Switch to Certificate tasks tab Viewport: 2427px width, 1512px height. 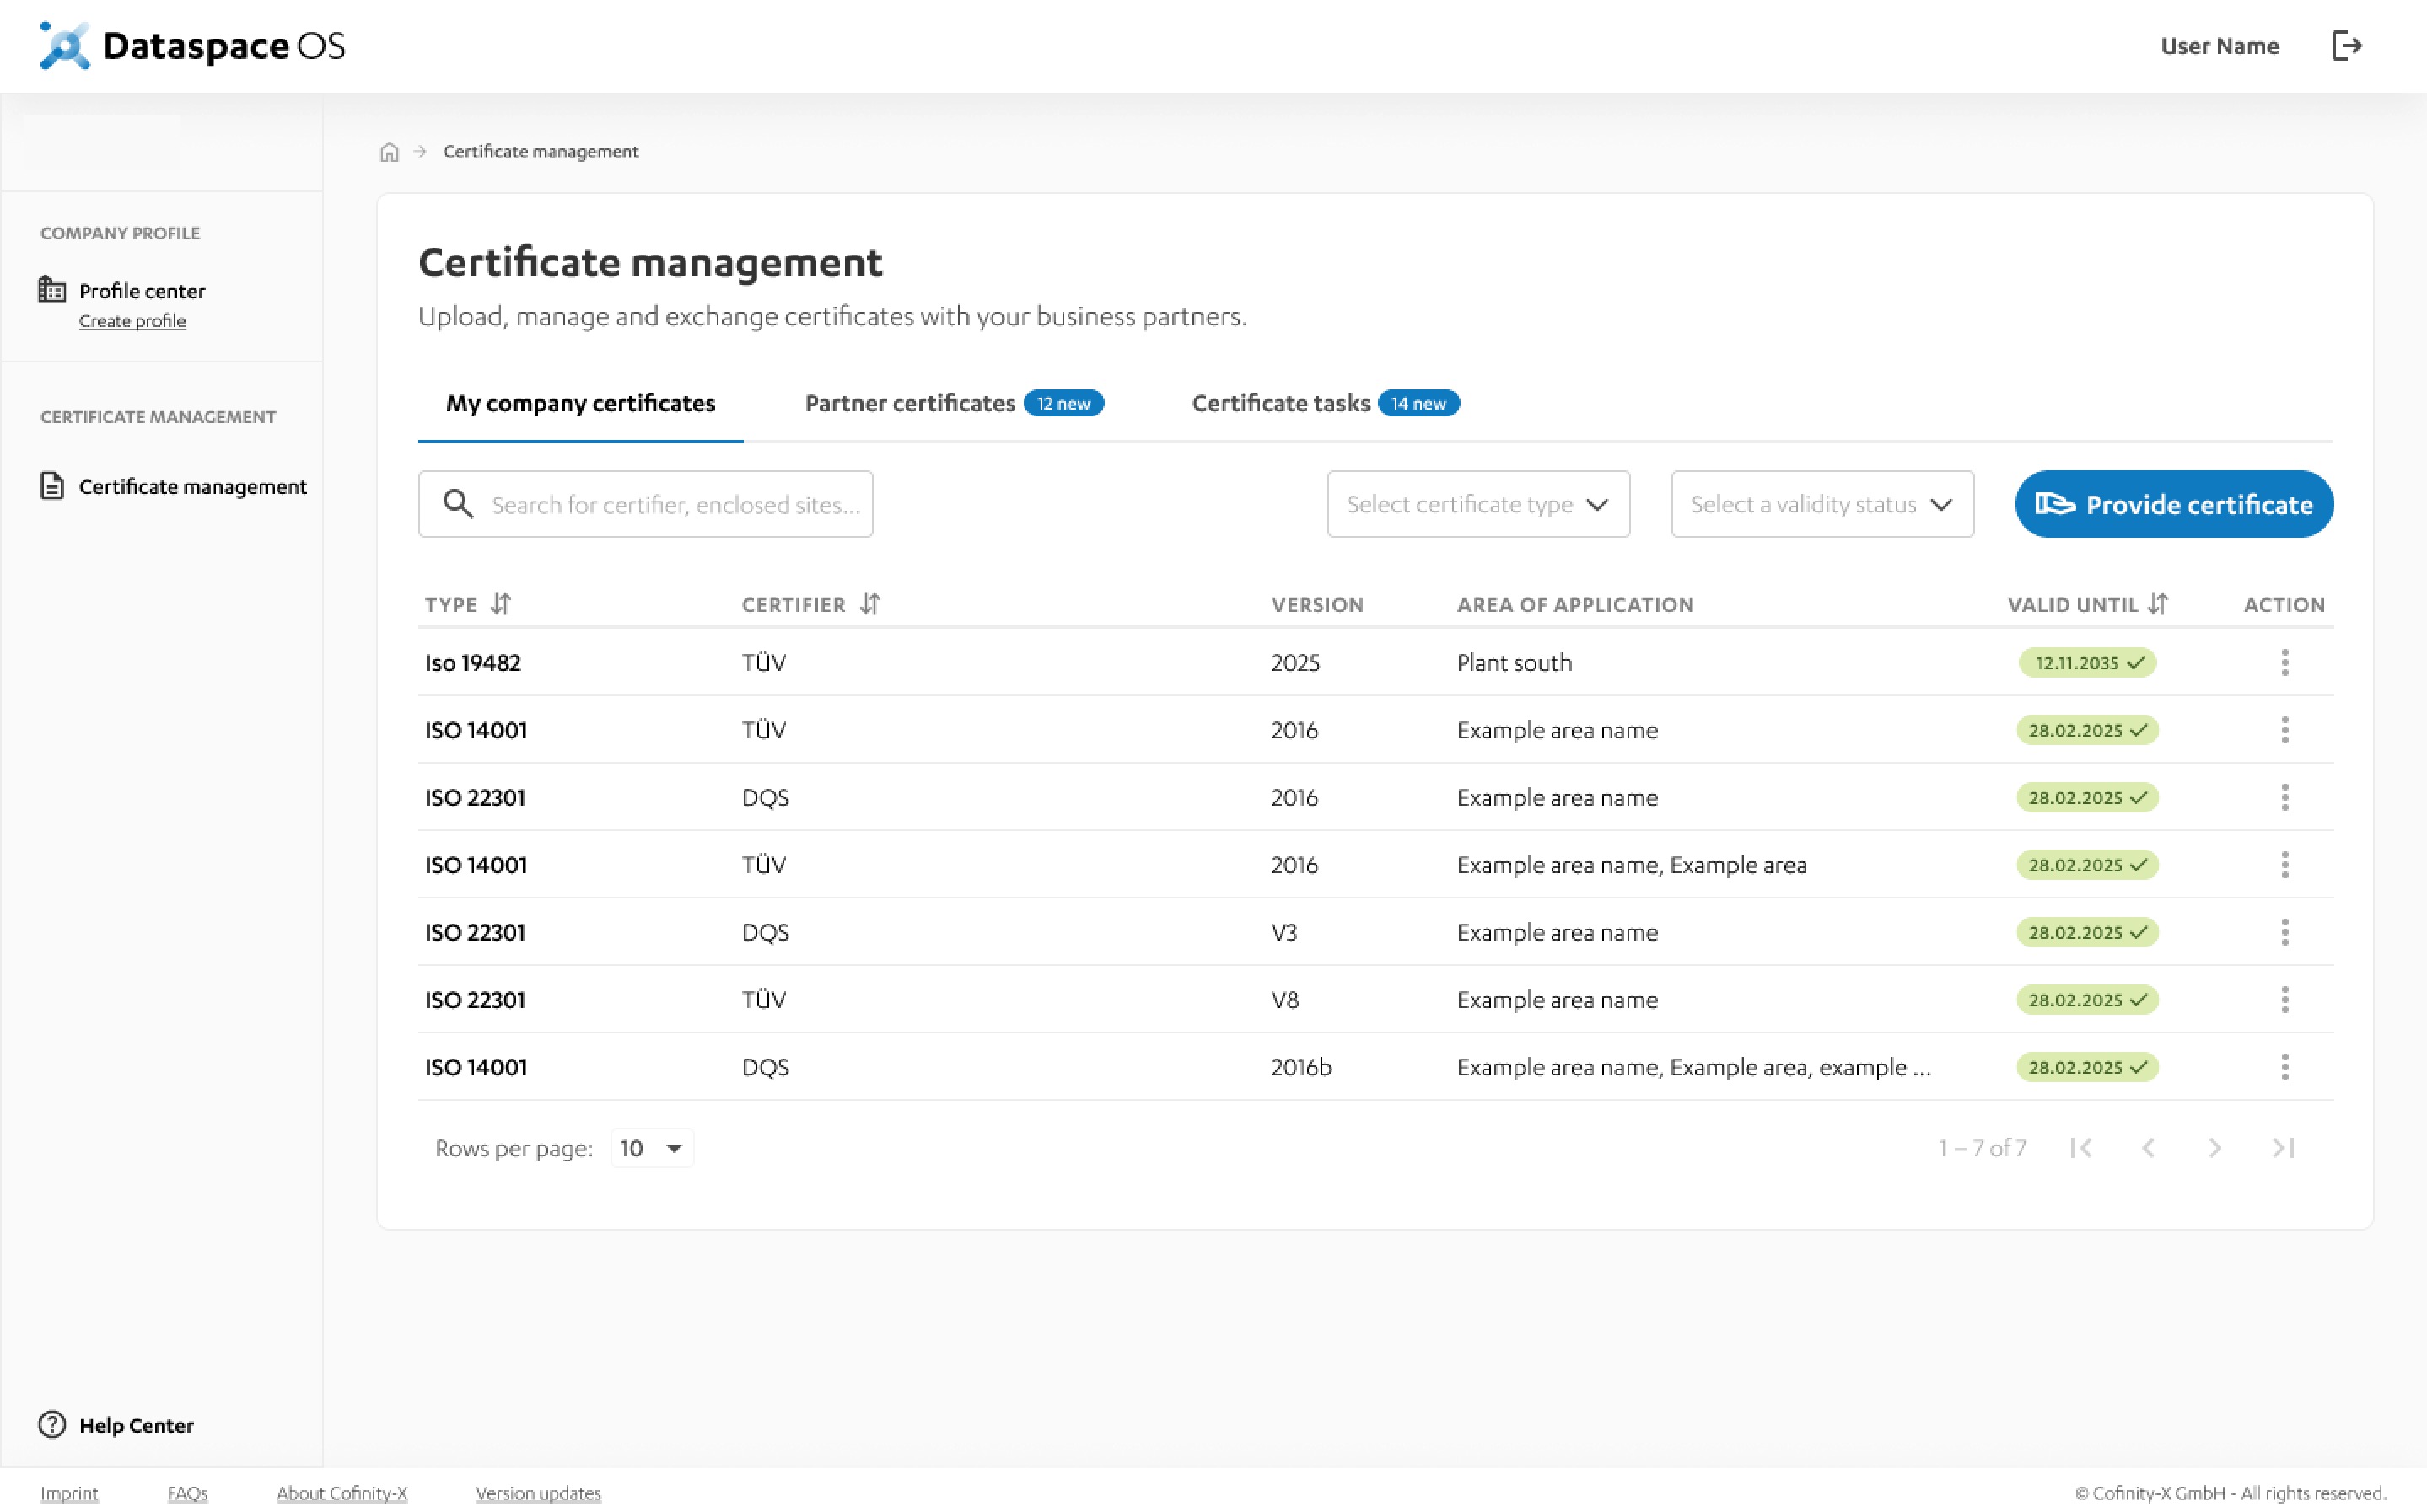coord(1280,403)
